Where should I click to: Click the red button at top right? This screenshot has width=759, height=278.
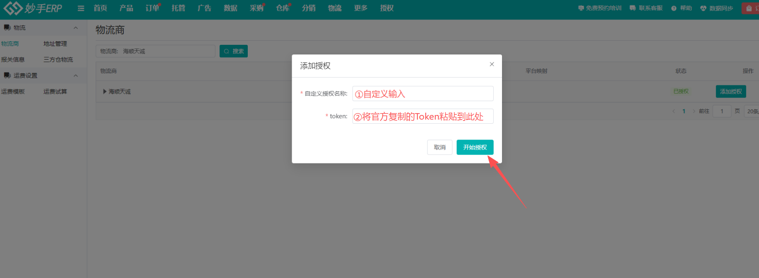coord(750,8)
